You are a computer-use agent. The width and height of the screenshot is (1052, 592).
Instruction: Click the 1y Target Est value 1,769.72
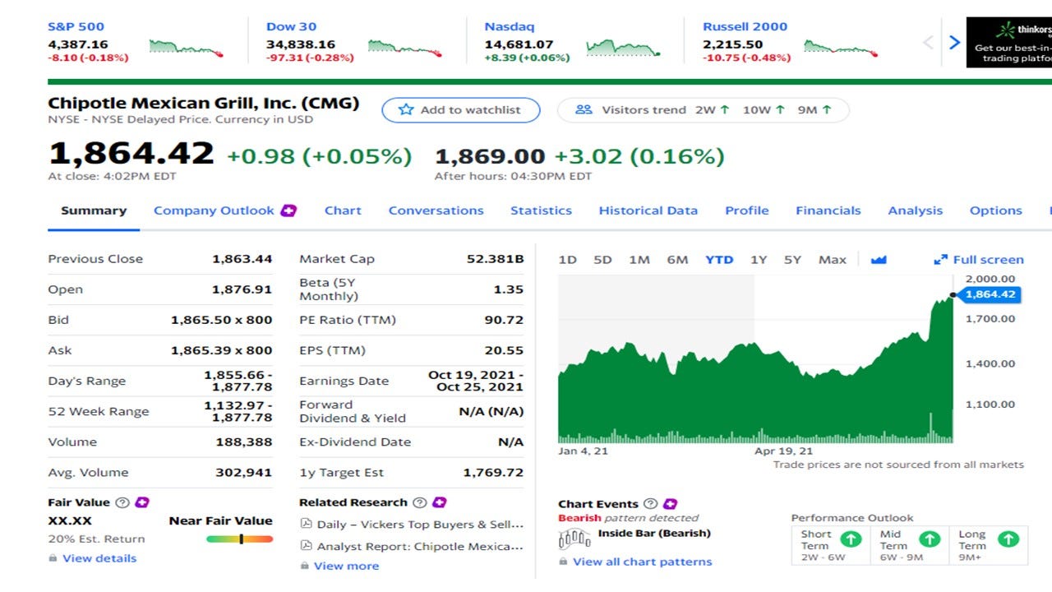(x=493, y=472)
